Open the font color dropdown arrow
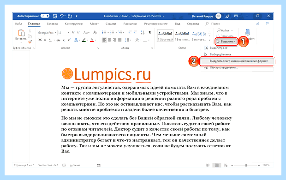286x180 pixels. 96,40
